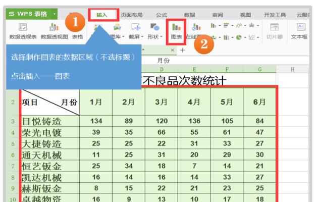314x202 pixels.
Task: Click the title cell 不良品次数统计
Action: [x=184, y=81]
